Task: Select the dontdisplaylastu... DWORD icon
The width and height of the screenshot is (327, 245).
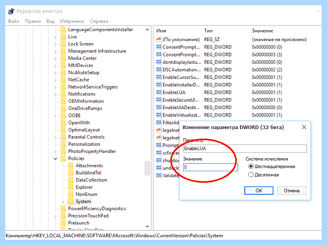Action: click(x=159, y=62)
